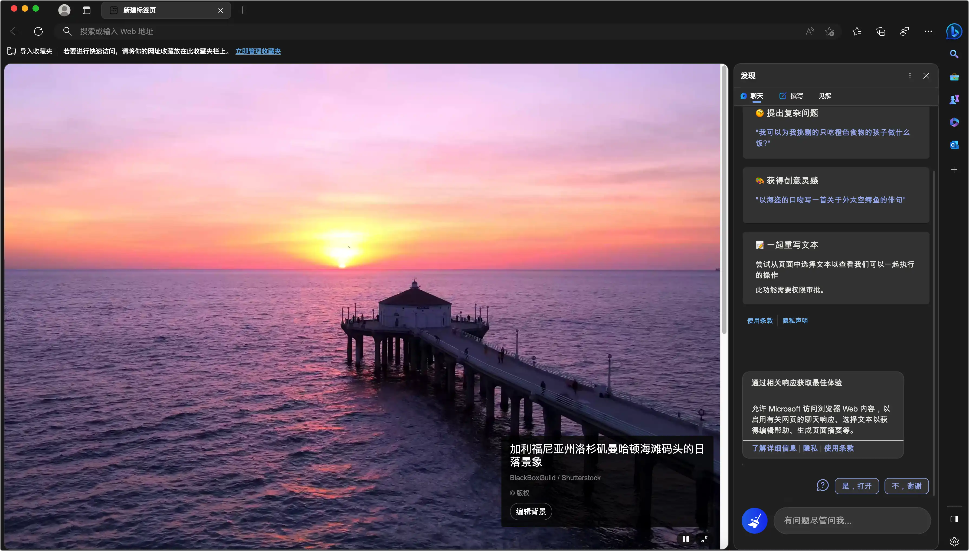
Task: Click the Favorites star-list icon
Action: tap(857, 31)
